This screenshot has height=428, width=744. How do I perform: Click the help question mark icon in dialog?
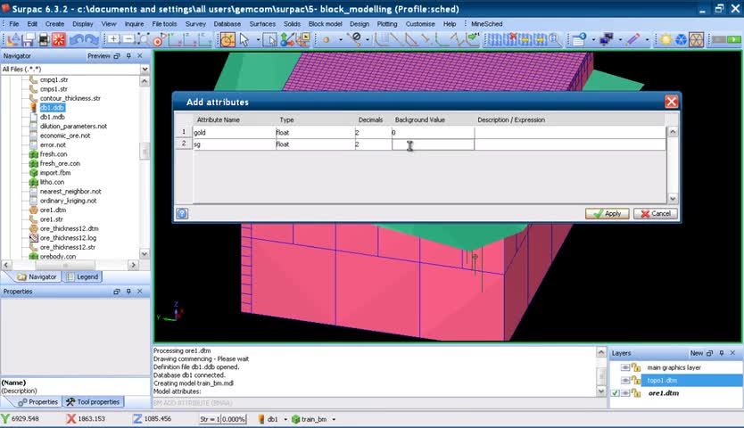[182, 213]
